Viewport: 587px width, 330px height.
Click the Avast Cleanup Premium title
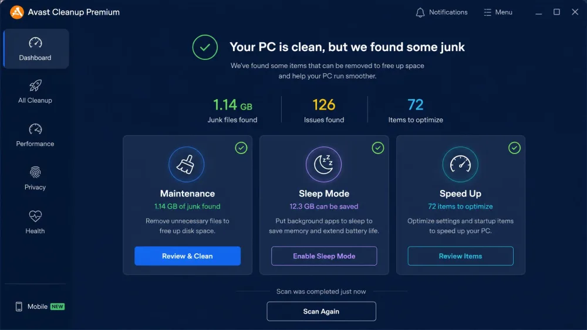click(x=74, y=12)
